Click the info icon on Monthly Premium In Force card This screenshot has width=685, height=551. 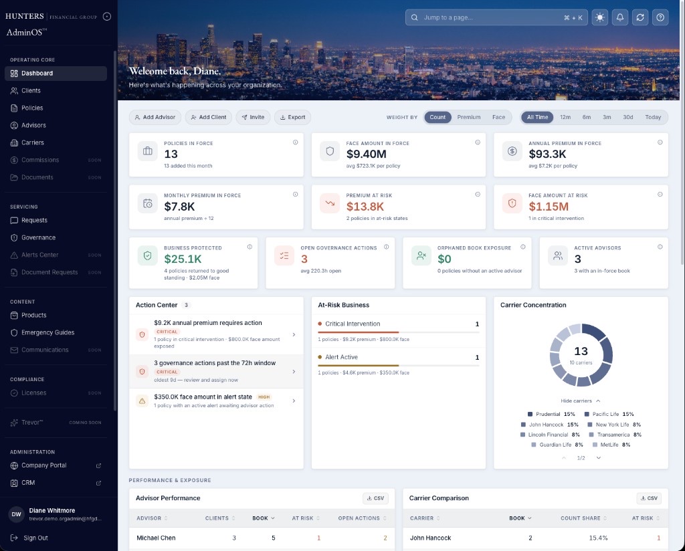click(x=295, y=195)
